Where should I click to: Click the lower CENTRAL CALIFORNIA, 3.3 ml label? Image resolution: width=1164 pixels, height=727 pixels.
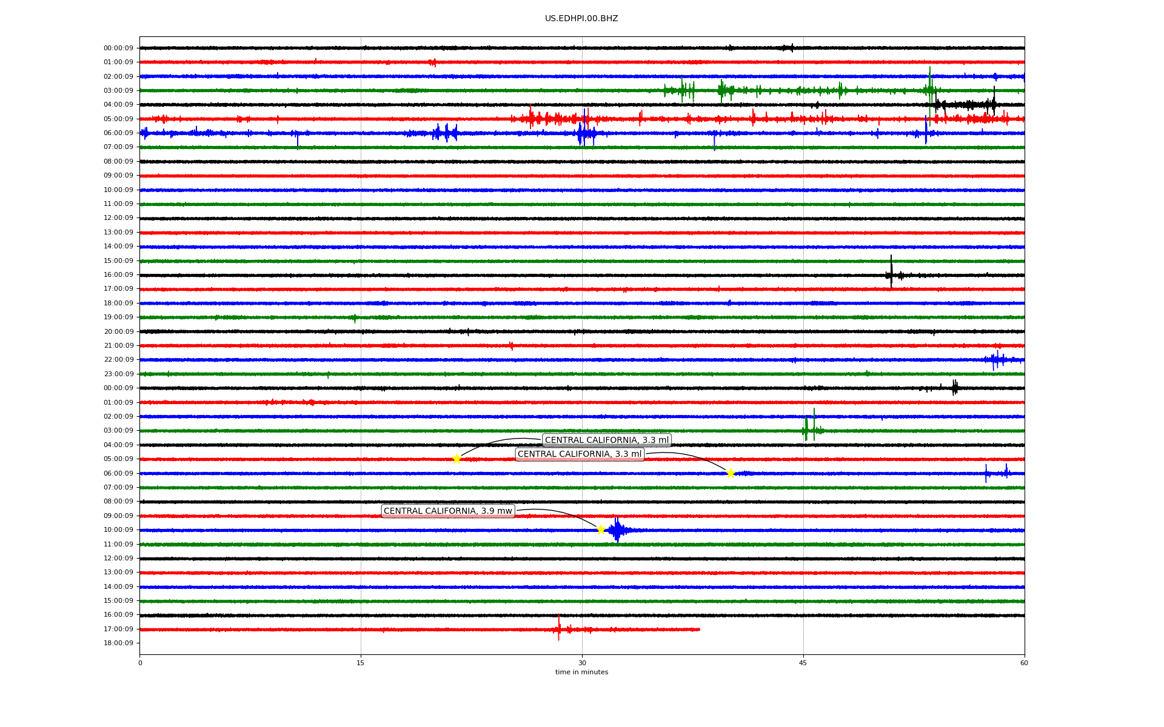tap(579, 454)
